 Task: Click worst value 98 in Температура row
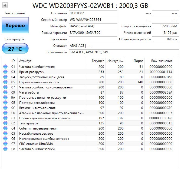click(121, 123)
